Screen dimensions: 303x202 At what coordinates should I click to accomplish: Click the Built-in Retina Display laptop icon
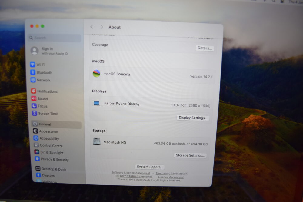point(96,103)
